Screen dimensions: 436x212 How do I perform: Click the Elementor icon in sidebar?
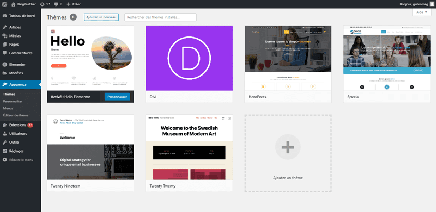click(5, 64)
